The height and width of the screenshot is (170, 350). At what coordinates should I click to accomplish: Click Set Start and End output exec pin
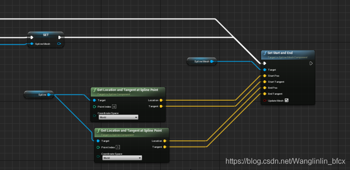[x=311, y=63]
